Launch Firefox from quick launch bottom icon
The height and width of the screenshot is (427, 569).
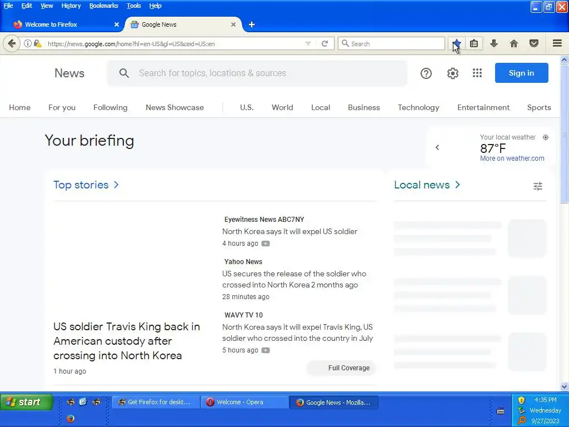click(71, 418)
